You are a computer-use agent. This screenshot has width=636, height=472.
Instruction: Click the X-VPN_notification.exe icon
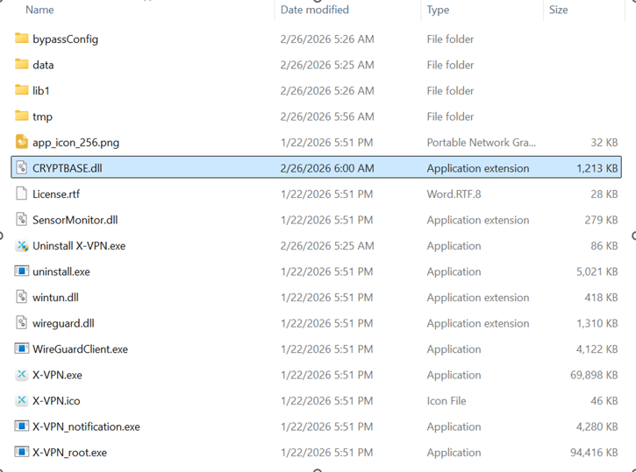pos(22,426)
